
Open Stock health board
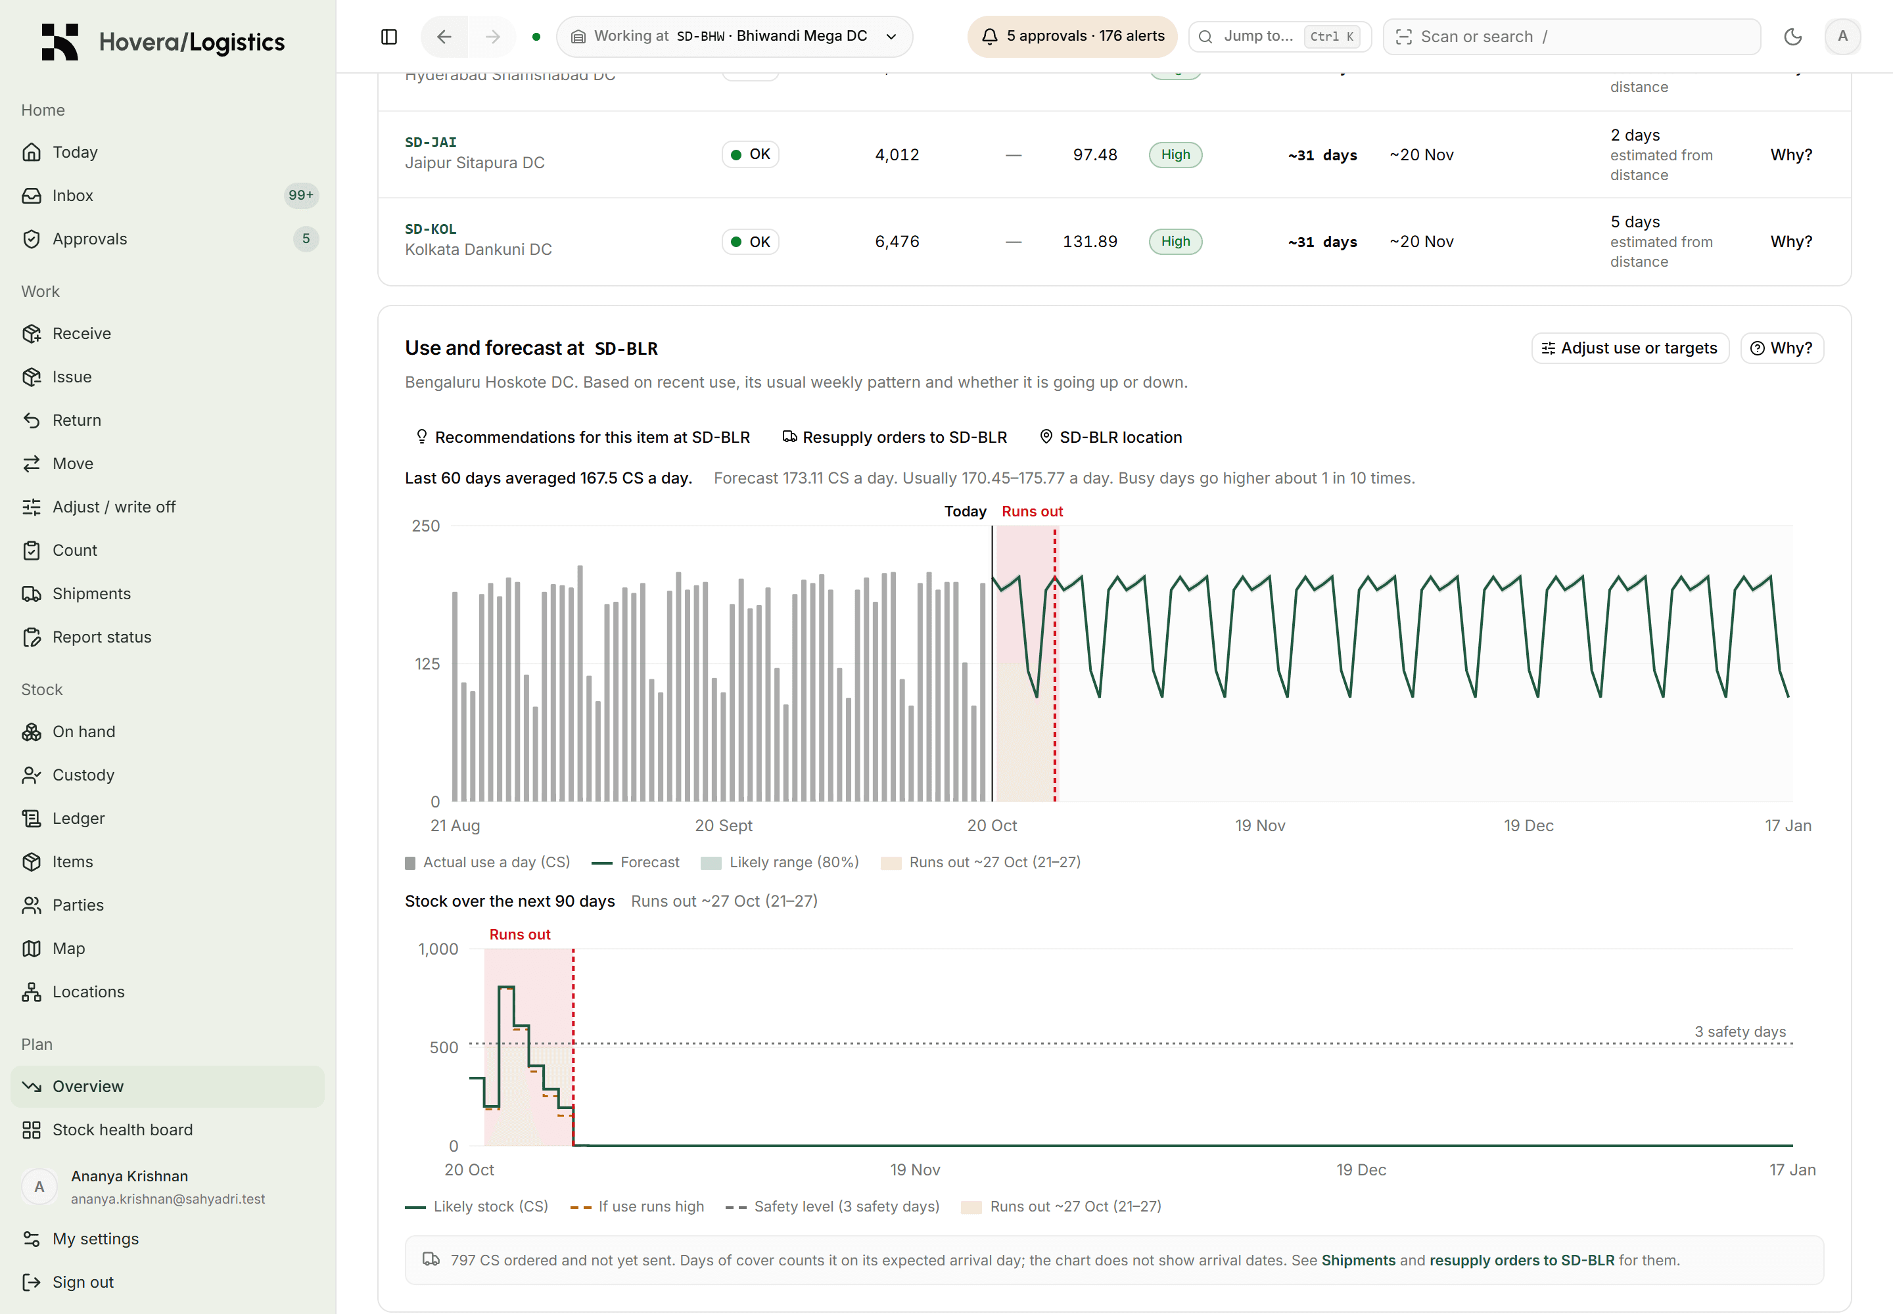pos(167,1129)
